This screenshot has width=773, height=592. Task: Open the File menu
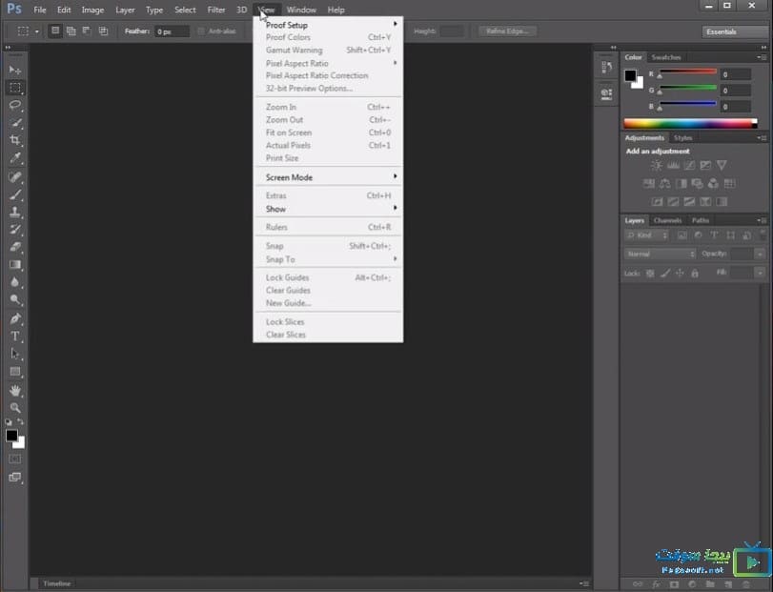(x=40, y=10)
